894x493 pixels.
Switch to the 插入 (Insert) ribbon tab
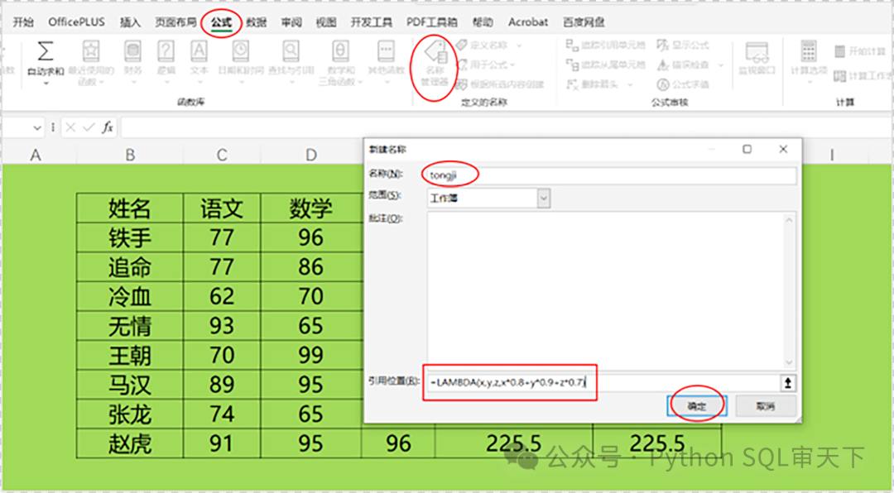(130, 22)
